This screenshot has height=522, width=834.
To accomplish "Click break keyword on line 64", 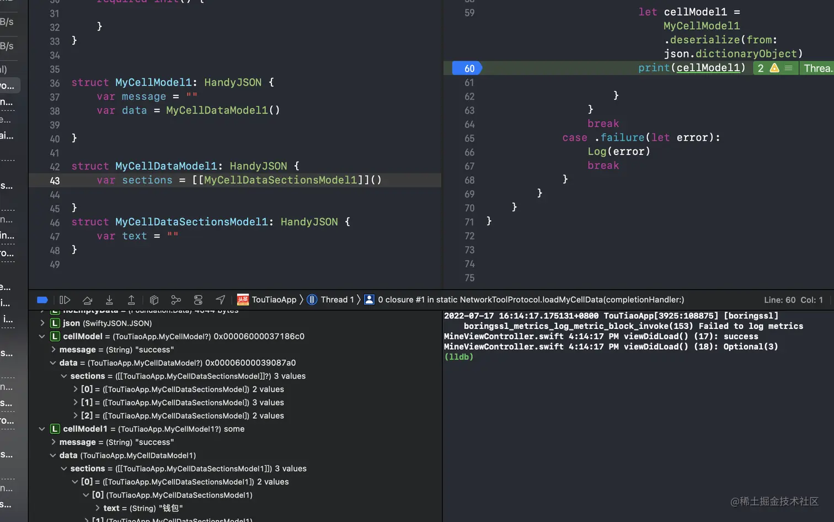I will coord(603,124).
